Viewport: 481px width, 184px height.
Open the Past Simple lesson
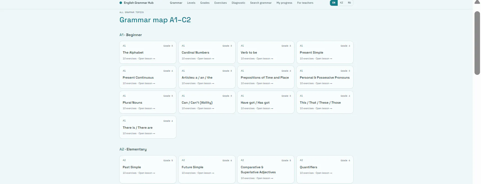(148, 169)
